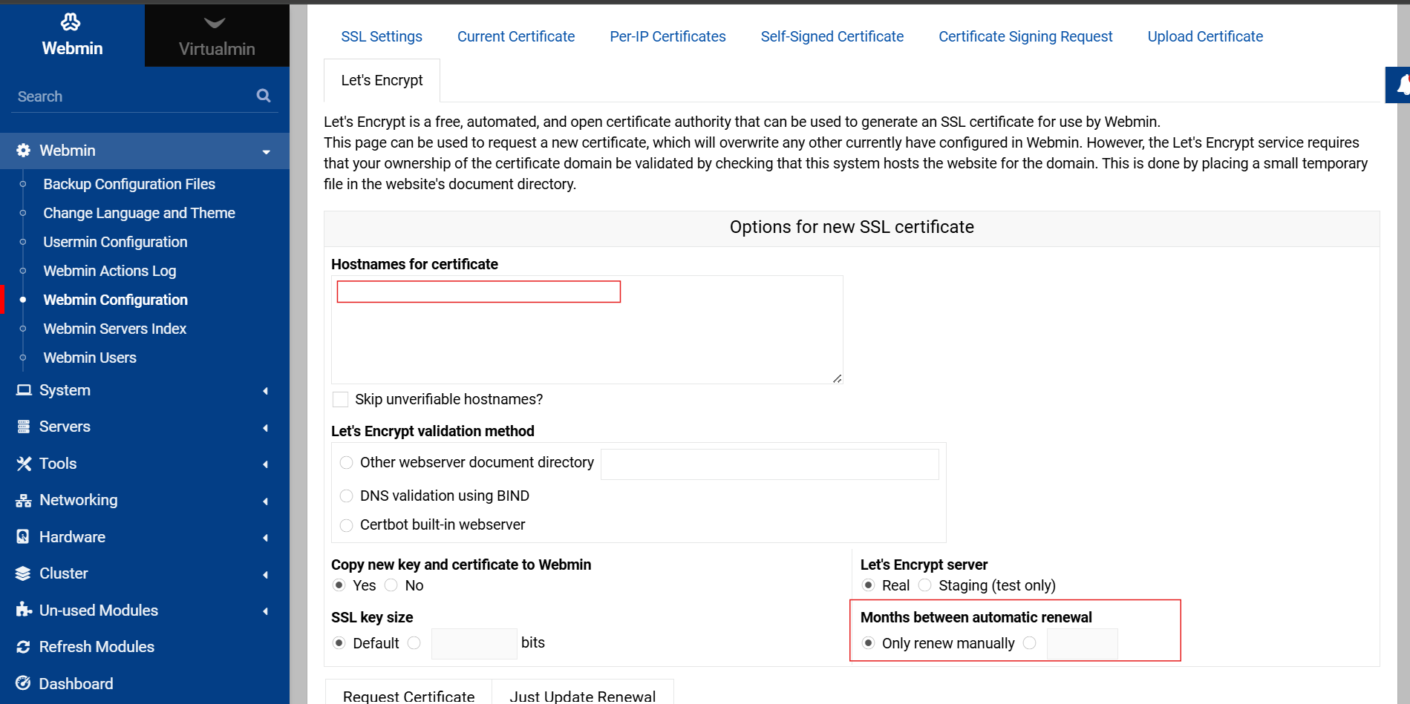This screenshot has height=704, width=1410.
Task: Open Webmin Users link
Action: tap(90, 358)
